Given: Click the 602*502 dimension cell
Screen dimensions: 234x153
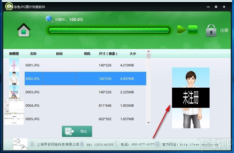Looking at the screenshot, I should [105, 119].
